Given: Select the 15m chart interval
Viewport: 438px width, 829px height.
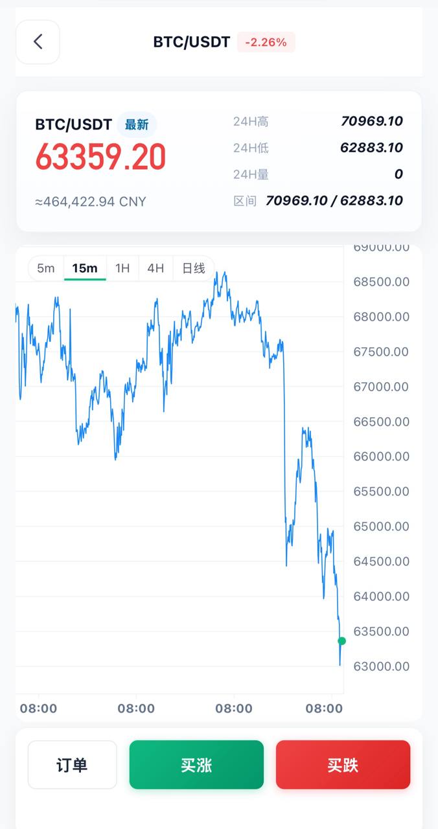Looking at the screenshot, I should click(x=85, y=268).
